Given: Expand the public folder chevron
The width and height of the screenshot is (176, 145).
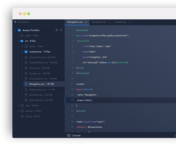Looking at the screenshot, I should click(19, 36).
